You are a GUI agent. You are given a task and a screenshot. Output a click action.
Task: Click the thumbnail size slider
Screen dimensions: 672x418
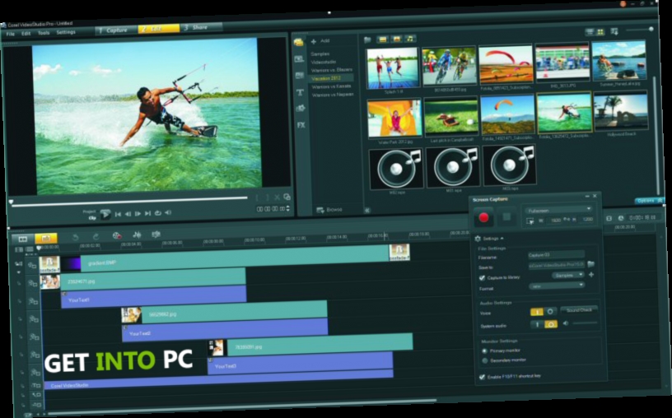(639, 30)
